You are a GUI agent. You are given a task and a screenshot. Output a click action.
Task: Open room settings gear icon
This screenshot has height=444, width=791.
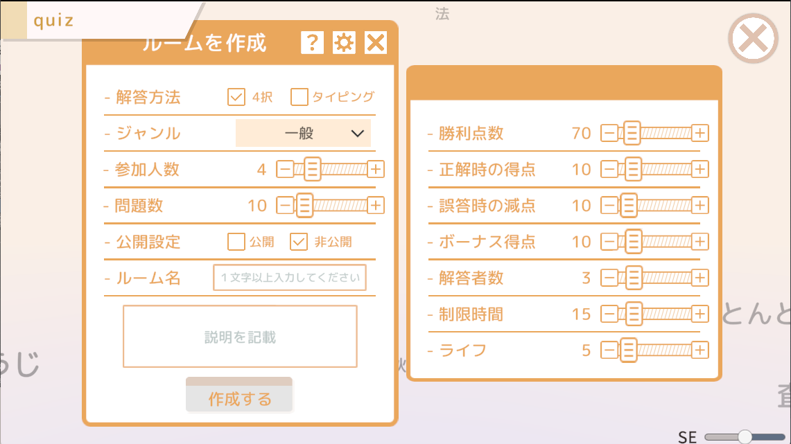click(x=344, y=43)
